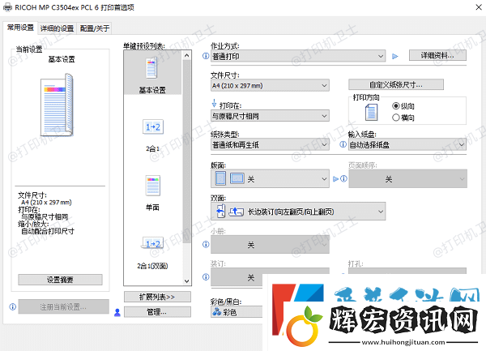Open the 小册 dropdown
The height and width of the screenshot is (351, 486).
[x=270, y=244]
